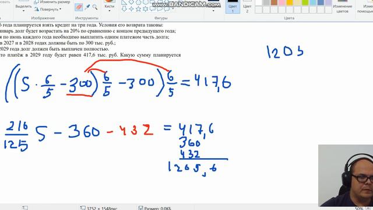Click the Изменить размер resize icon
The height and width of the screenshot is (210, 373).
(36, 2)
